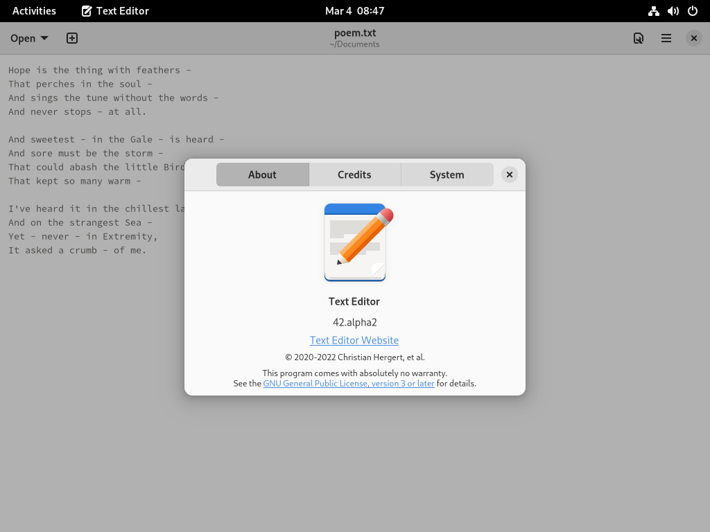Click the line 'And sings the tune without the words'
Screen dimensions: 710x532
tap(114, 98)
